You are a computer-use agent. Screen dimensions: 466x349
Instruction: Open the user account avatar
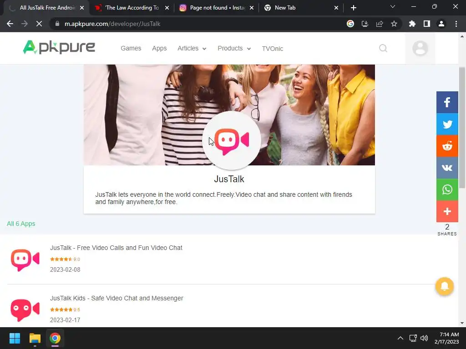tap(420, 48)
